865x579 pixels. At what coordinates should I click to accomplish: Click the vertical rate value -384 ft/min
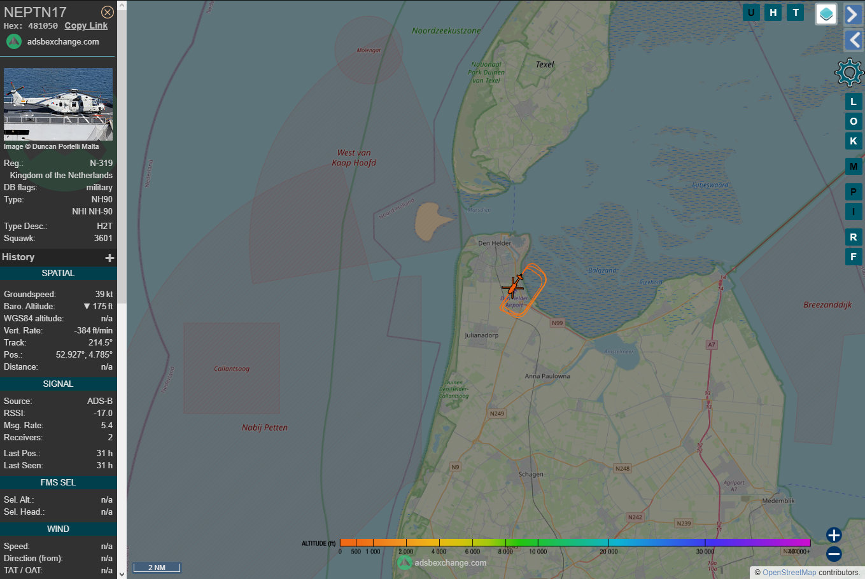coord(94,330)
